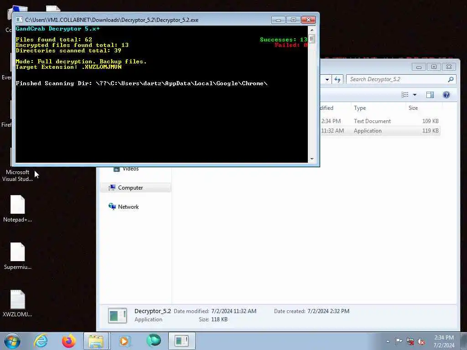
Task: Click the console vertical scrollbar thumb
Action: (312, 39)
